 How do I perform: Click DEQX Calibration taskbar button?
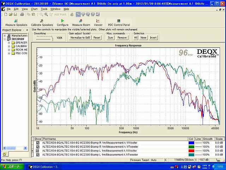44,167
